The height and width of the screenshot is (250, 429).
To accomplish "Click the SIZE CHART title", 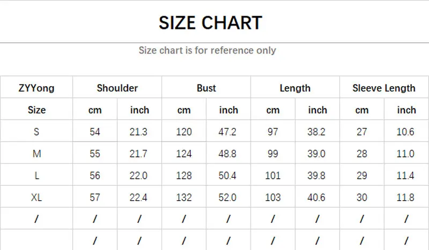I will pos(210,22).
